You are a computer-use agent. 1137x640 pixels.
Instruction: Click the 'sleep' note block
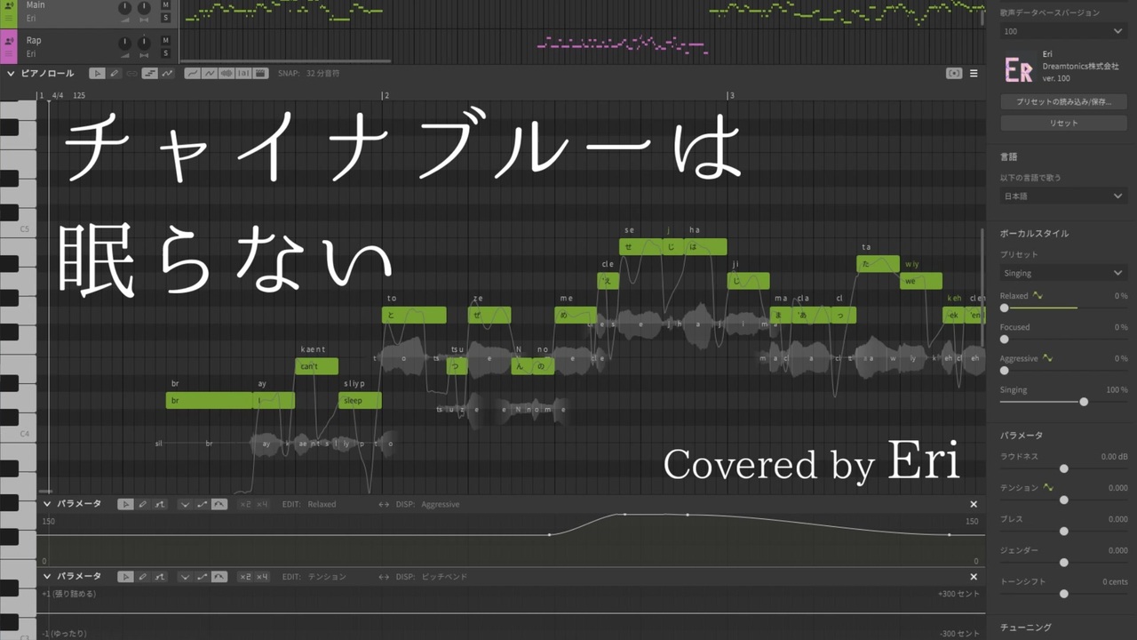pos(360,401)
